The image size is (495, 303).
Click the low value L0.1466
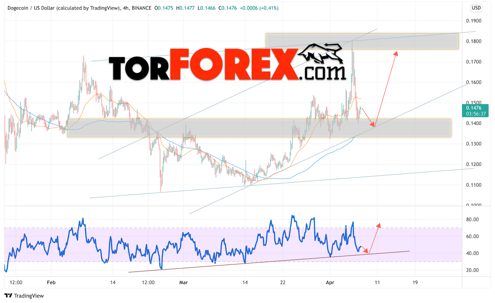207,8
